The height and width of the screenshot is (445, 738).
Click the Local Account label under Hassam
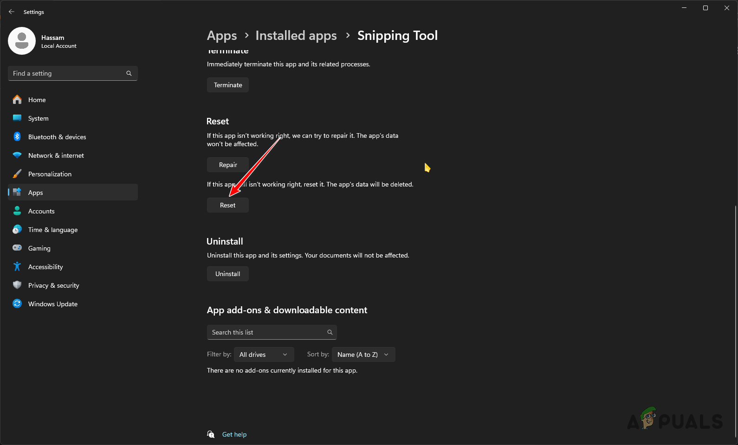tap(59, 46)
